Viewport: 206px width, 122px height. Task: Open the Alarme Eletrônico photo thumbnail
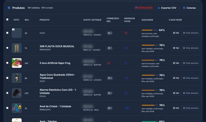[17, 93]
